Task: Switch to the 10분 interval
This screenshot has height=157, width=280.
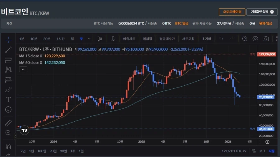Action: point(34,38)
